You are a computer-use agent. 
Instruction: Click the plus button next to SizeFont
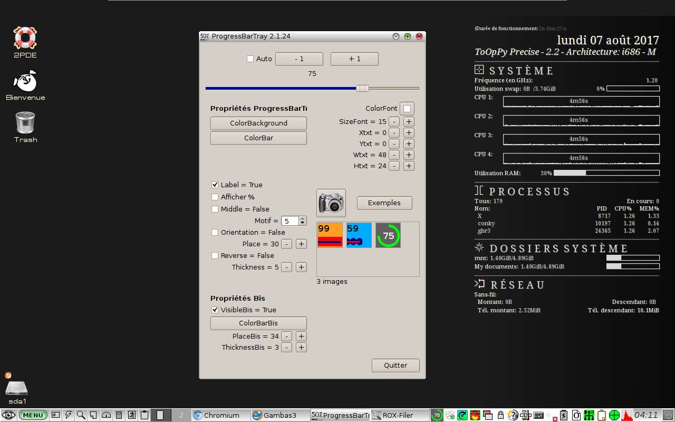(x=409, y=122)
